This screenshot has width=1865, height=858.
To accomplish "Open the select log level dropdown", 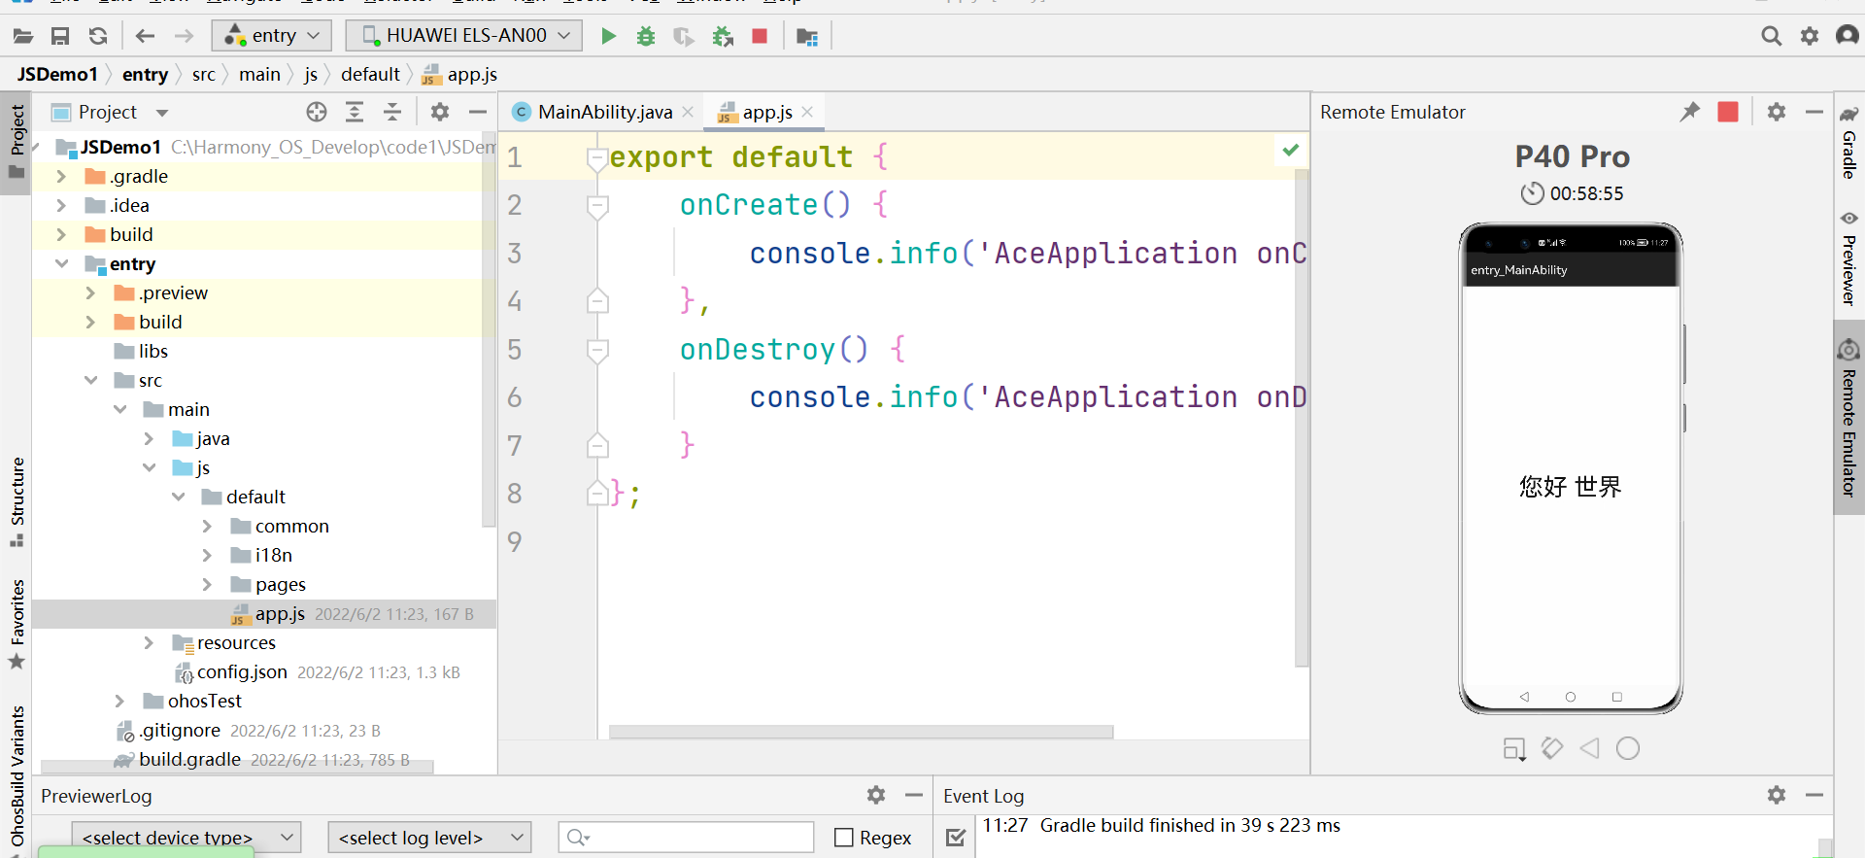I will (x=430, y=838).
